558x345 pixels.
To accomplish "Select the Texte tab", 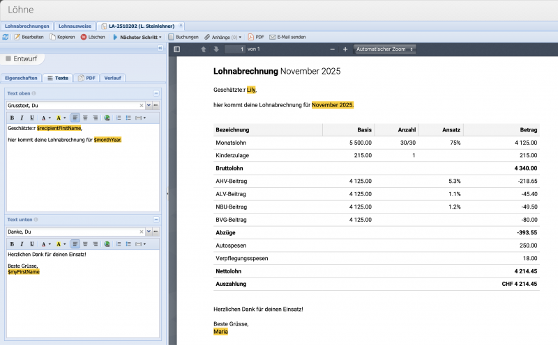I will click(x=58, y=78).
